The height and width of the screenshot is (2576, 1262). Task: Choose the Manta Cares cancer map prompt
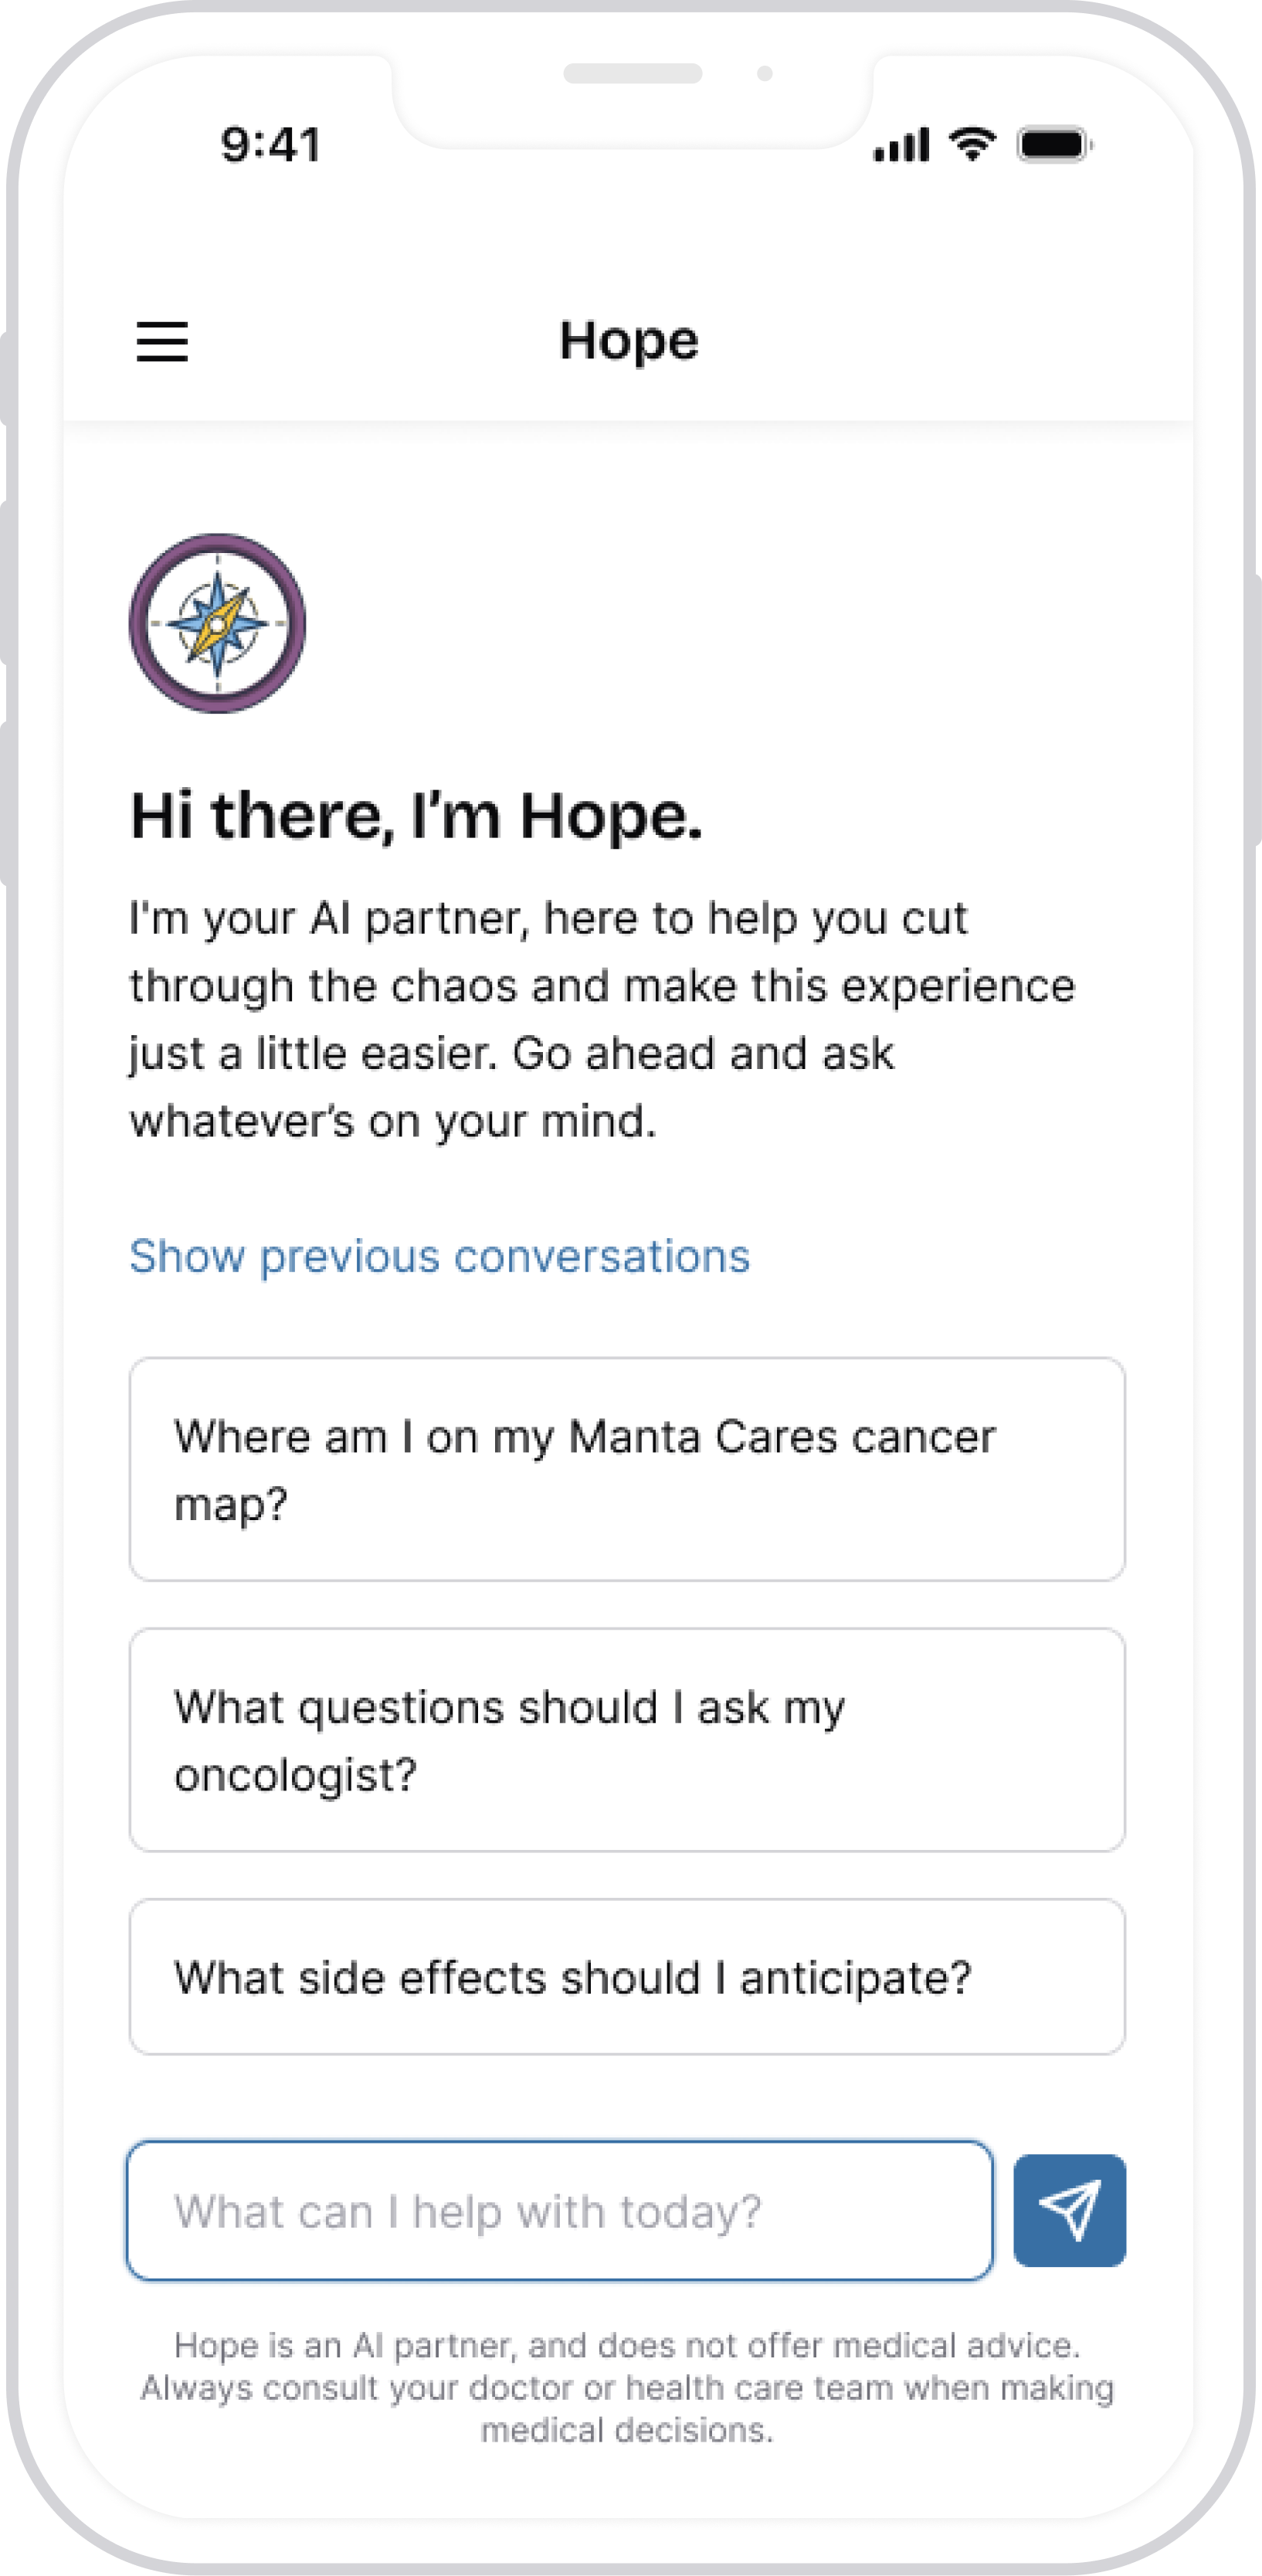627,1469
